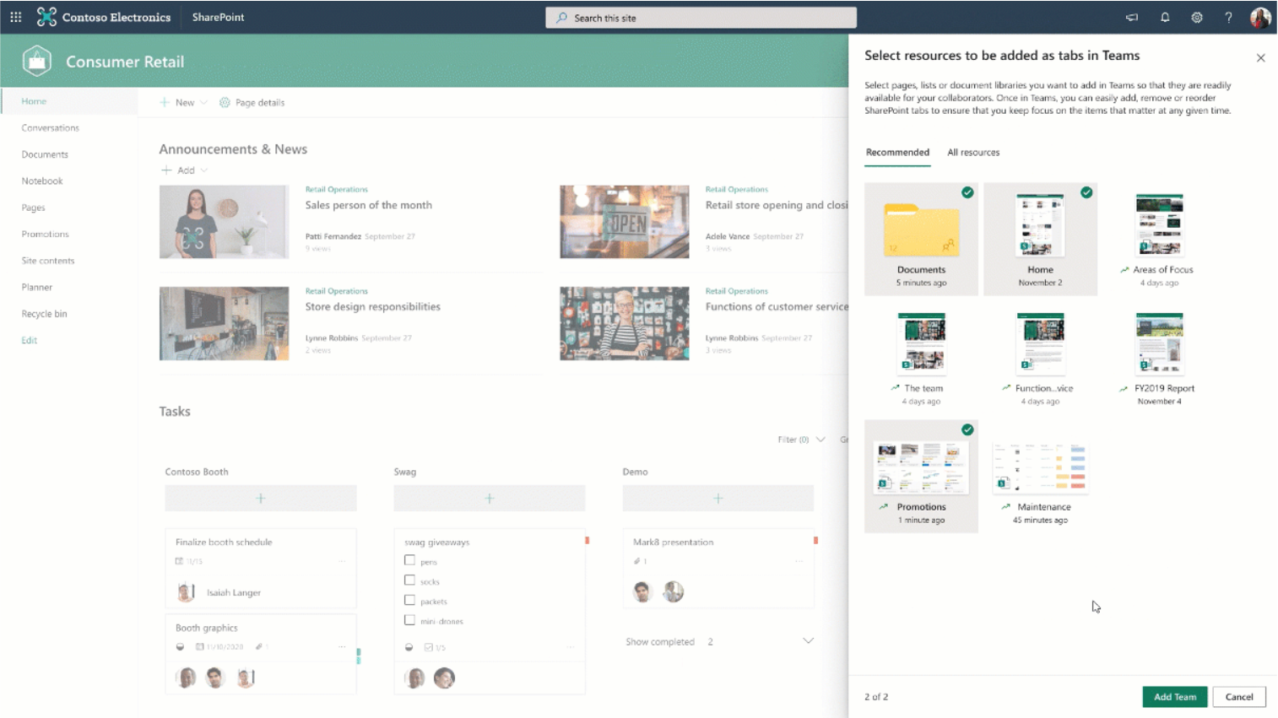
Task: Click the plus under Swag bucket
Action: 490,499
